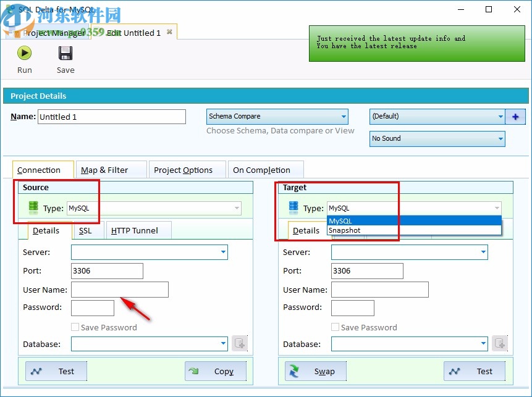Click the Save icon below the tabs
This screenshot has width=532, height=397.
(65, 53)
